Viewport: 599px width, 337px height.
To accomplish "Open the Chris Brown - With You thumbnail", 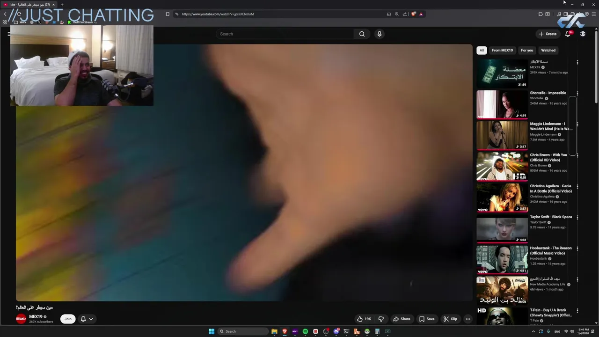I will 502,166.
